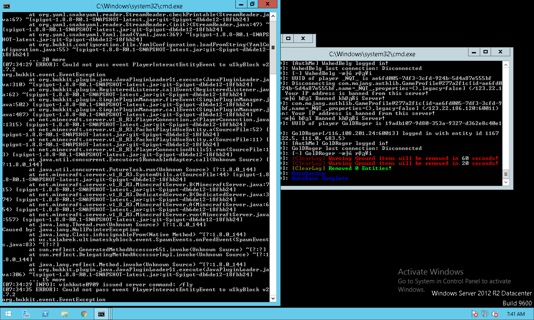Maximize the cmd window showing uSkyBlock errors
534x320 pixels.
[252, 4]
